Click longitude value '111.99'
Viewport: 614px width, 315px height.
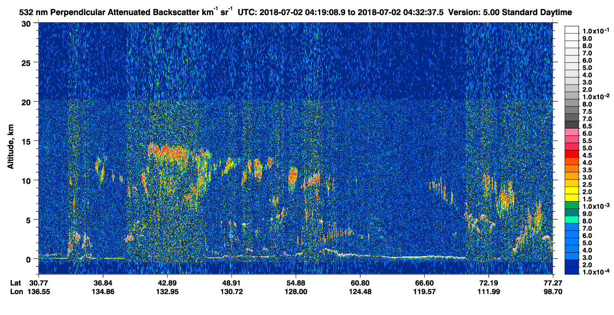(488, 291)
